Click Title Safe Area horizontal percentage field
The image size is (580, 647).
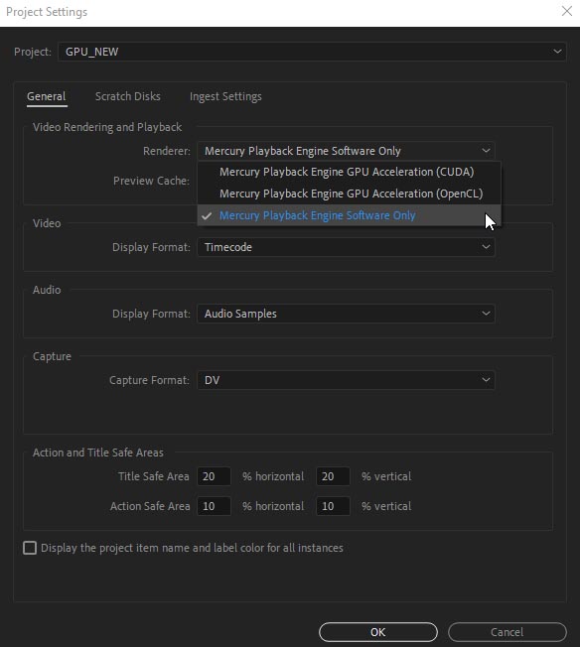(x=214, y=476)
